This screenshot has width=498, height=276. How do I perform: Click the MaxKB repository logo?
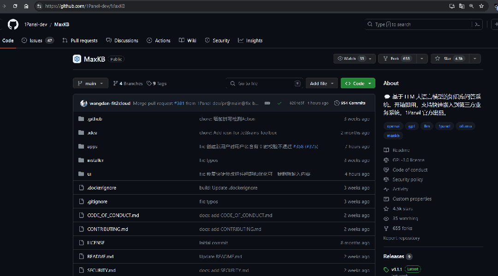77,59
